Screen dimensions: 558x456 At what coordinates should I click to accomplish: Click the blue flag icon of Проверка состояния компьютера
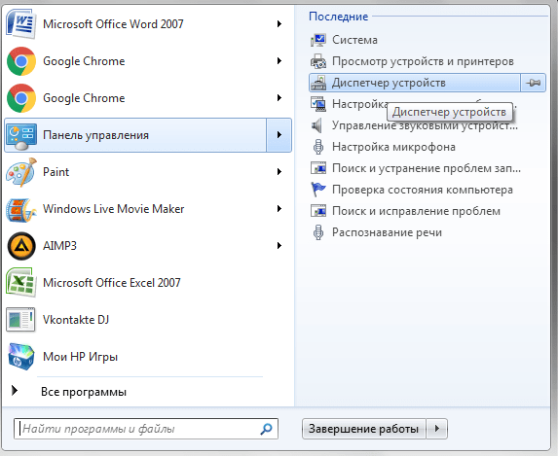318,190
